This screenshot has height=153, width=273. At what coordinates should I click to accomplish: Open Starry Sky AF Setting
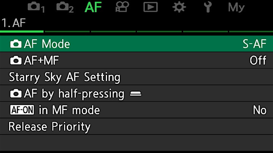pyautogui.click(x=136, y=77)
